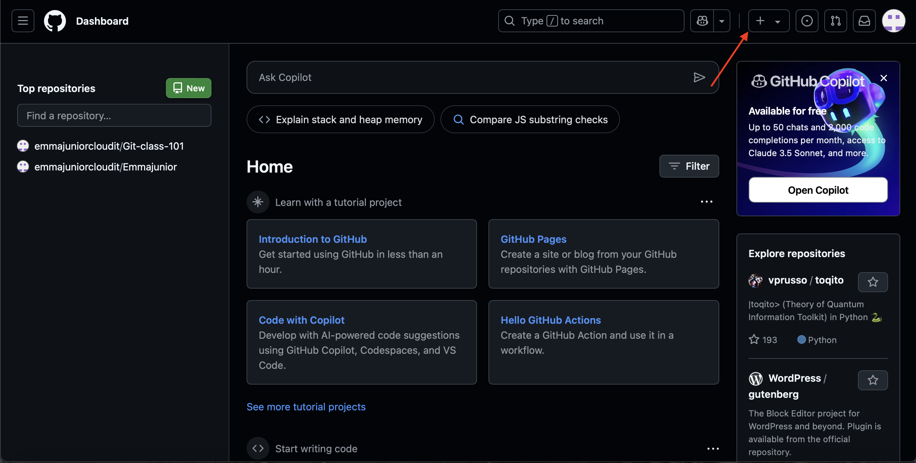Click the Dashboard title in header
This screenshot has height=463, width=916.
(102, 21)
